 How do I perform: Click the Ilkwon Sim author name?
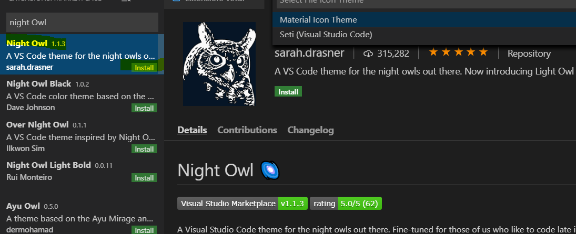25,148
